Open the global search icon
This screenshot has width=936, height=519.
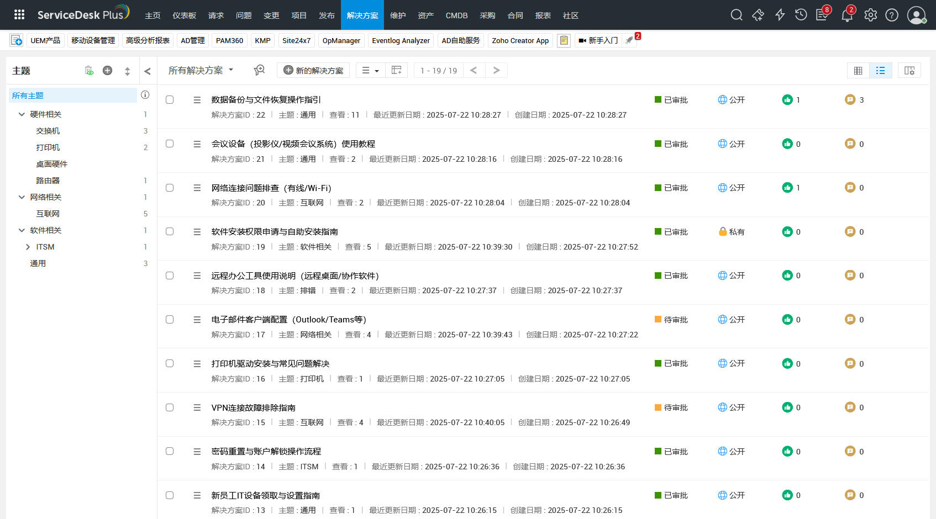pos(737,15)
